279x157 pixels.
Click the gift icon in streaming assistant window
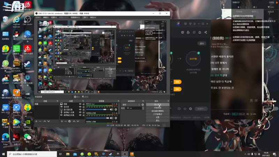[x=182, y=32]
